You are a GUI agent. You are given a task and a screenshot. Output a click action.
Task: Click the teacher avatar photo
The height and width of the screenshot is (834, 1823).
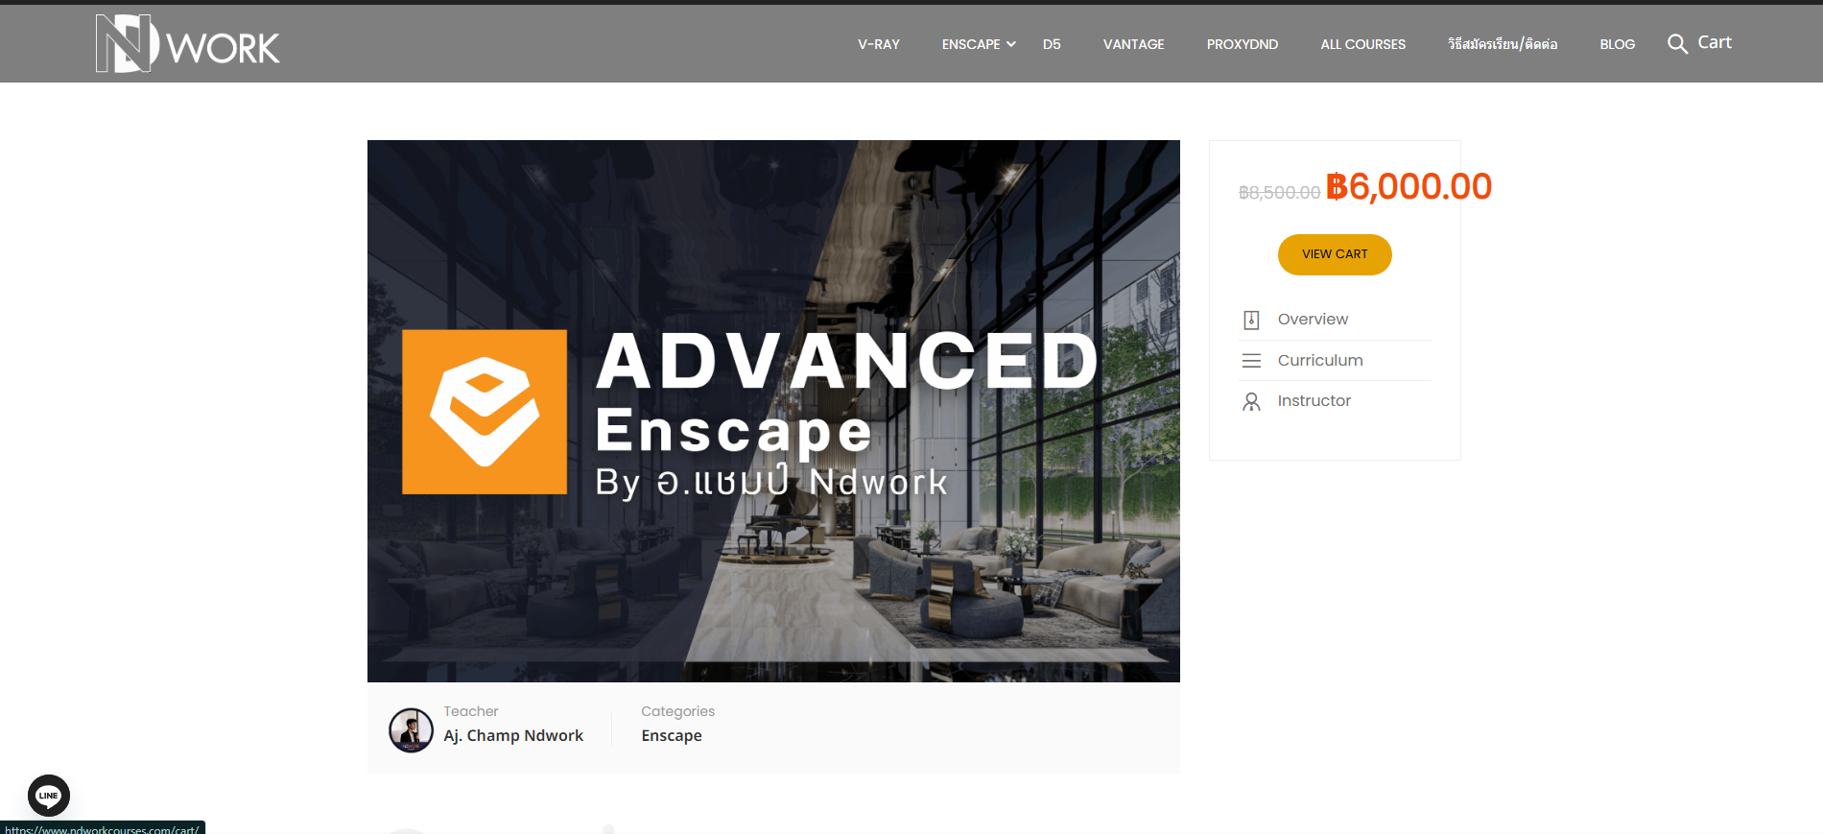(411, 729)
